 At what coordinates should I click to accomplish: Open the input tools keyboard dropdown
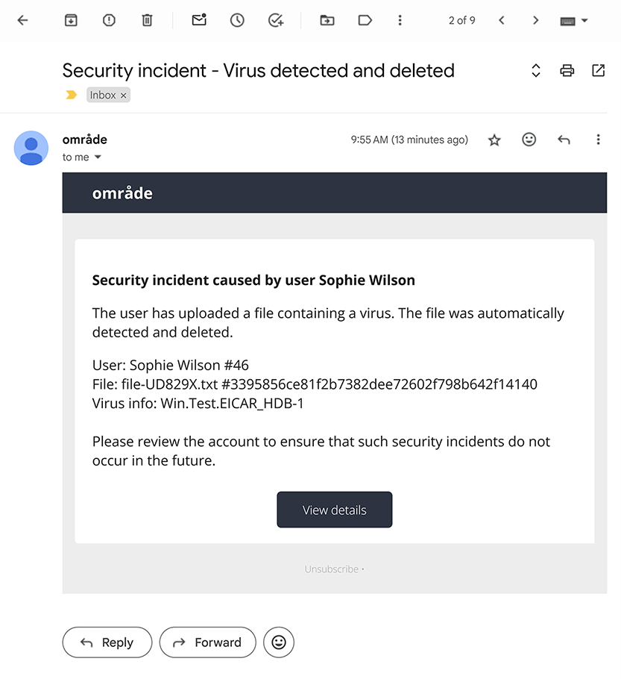pos(584,21)
